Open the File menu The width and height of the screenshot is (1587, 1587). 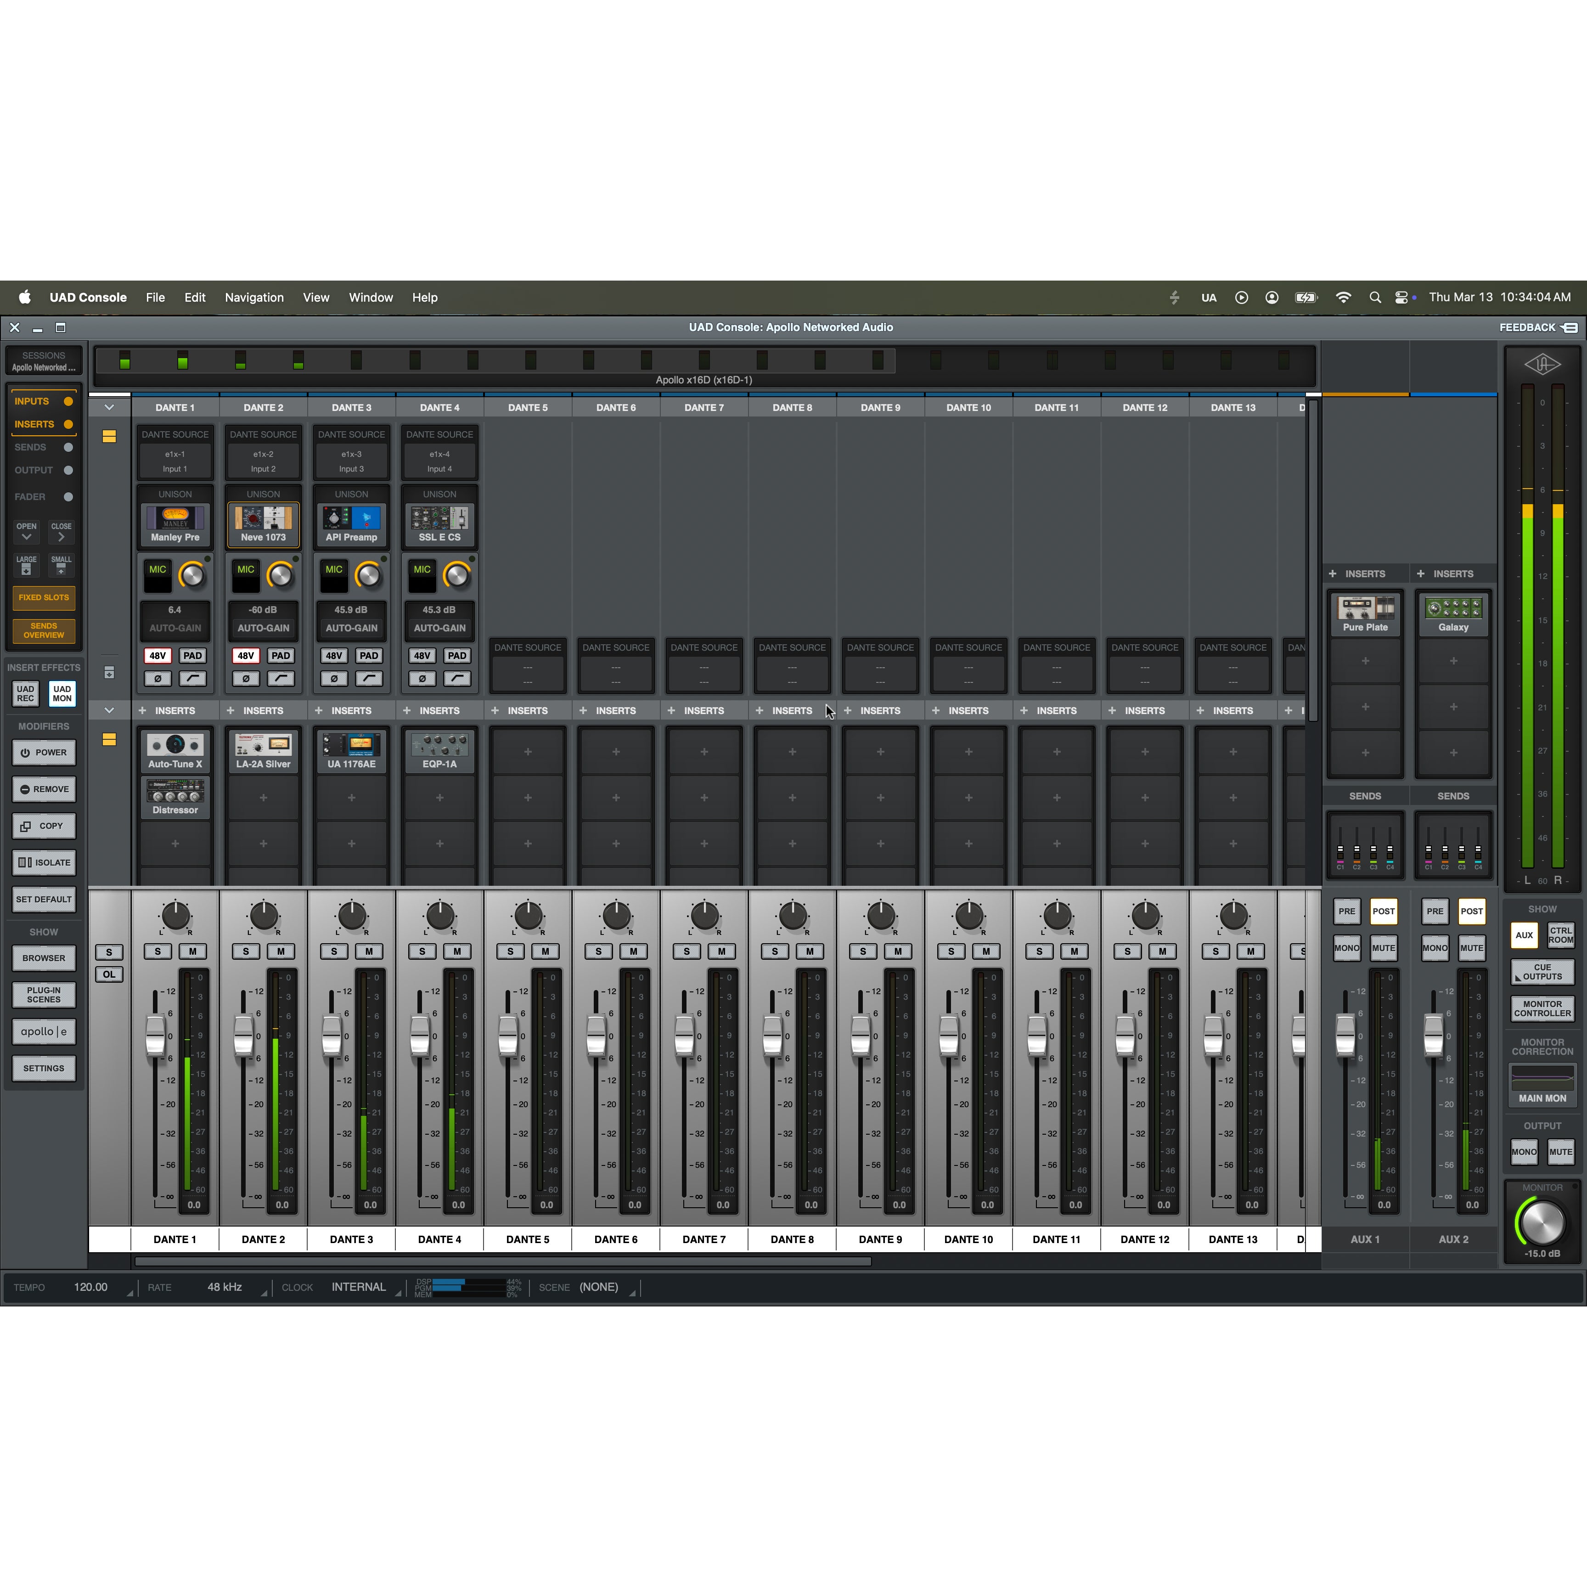[155, 298]
